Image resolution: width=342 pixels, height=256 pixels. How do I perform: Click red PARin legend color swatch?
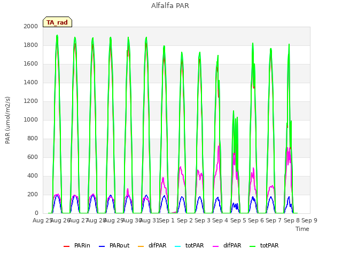click(x=66, y=246)
